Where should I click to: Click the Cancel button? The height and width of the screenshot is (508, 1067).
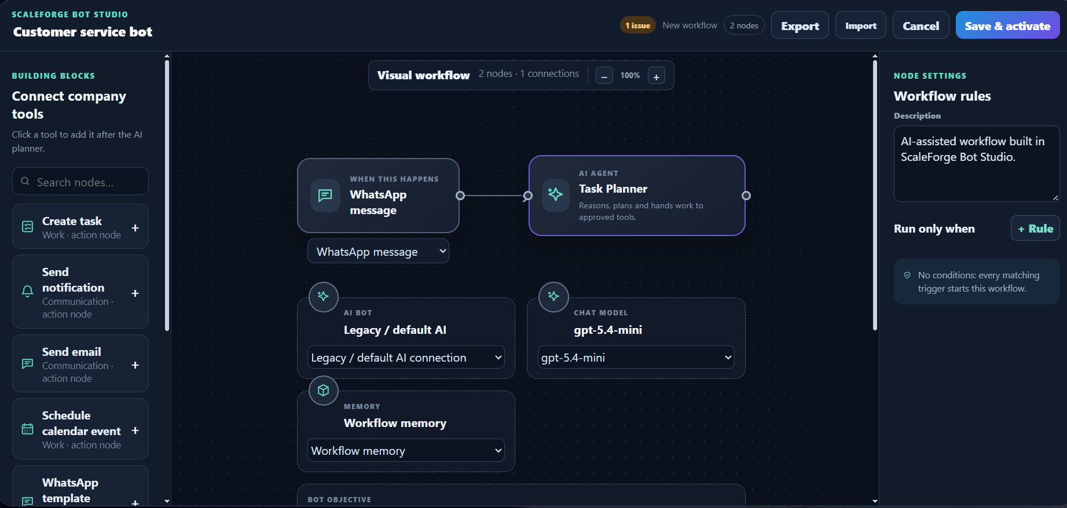921,25
